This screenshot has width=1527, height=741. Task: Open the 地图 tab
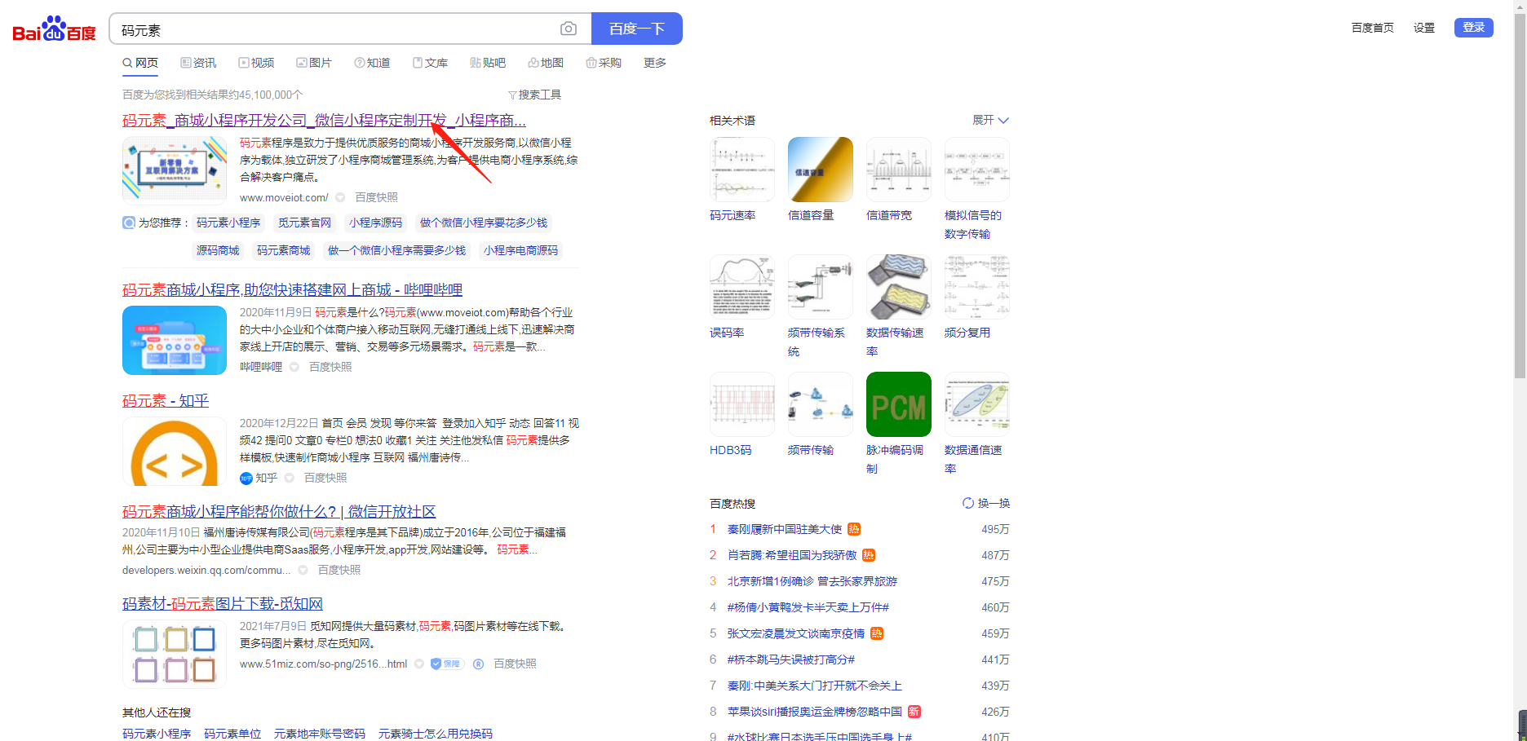click(546, 63)
